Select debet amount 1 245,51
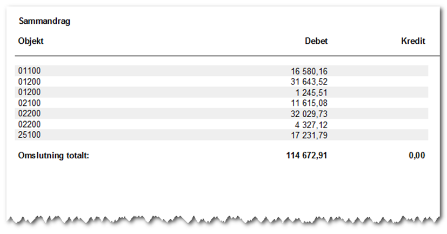447x234 pixels. (x=311, y=92)
